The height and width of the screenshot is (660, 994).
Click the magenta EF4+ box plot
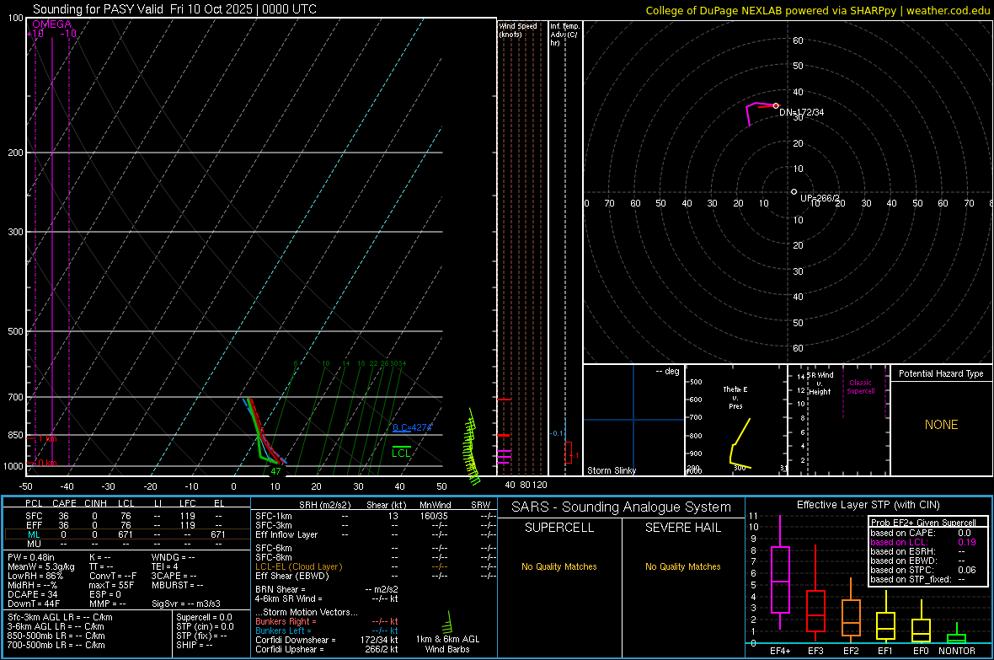780,580
